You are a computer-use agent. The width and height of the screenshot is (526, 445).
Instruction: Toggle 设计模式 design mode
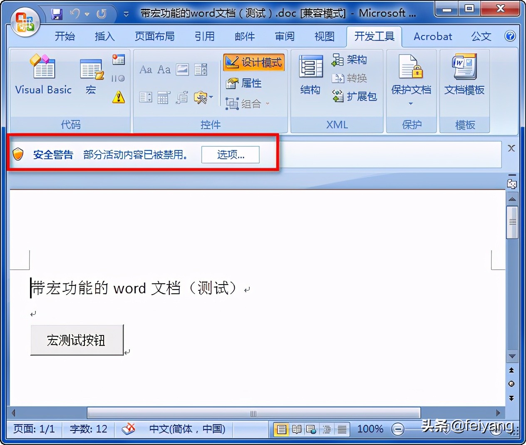254,62
